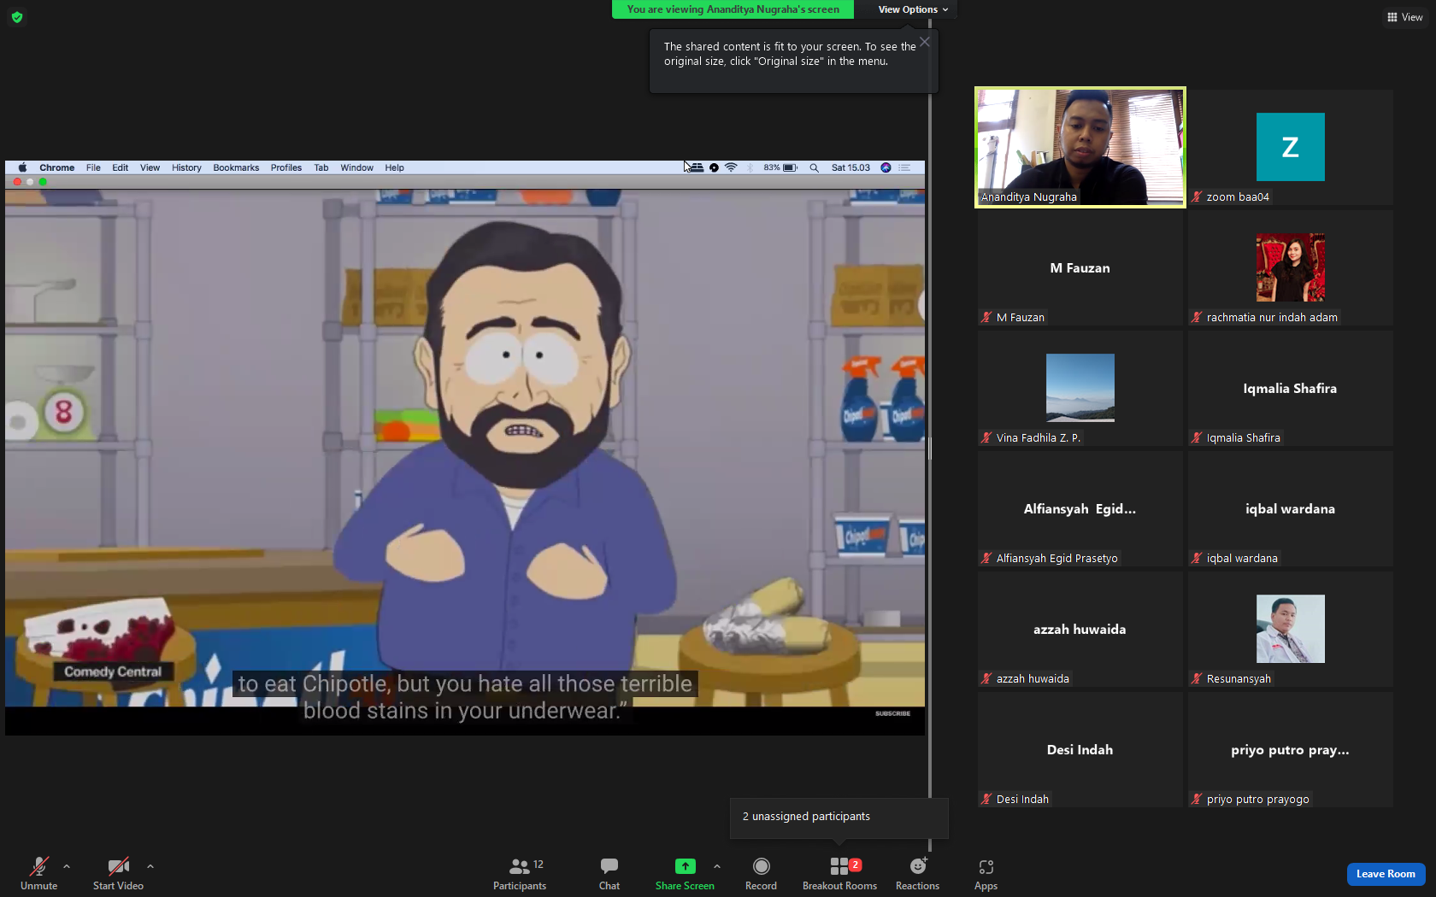Viewport: 1436px width, 897px height.
Task: Open the View Options dropdown
Action: point(913,9)
